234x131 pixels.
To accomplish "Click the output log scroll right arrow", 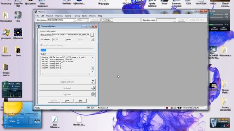I will pos(90,74).
